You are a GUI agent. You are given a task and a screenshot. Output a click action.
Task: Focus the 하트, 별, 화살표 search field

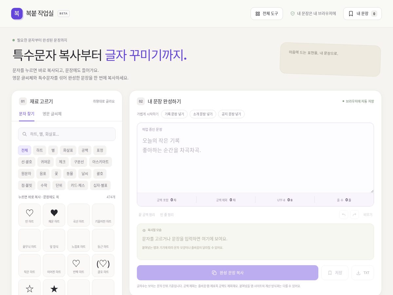pyautogui.click(x=67, y=134)
